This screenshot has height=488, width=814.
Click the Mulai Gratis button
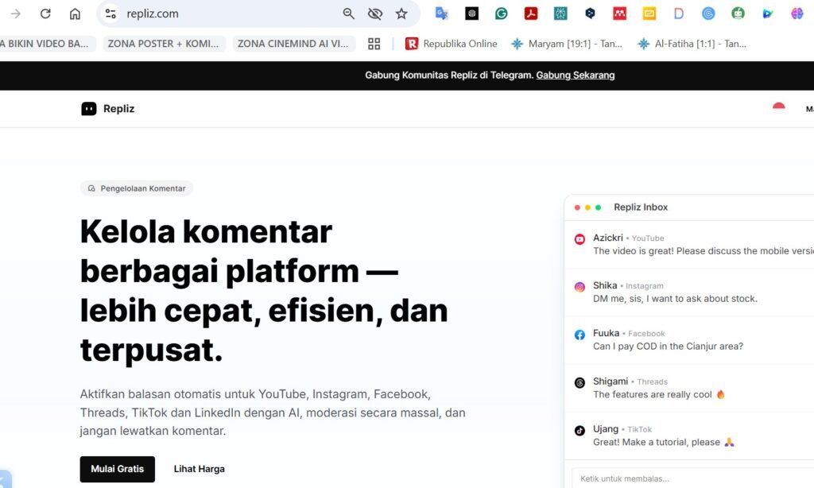(x=118, y=469)
